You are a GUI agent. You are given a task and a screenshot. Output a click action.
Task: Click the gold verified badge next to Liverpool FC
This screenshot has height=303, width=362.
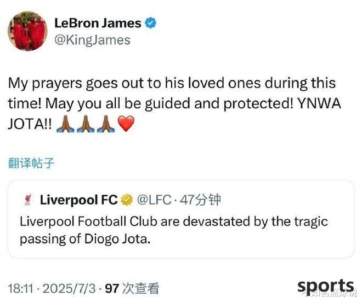tap(127, 200)
